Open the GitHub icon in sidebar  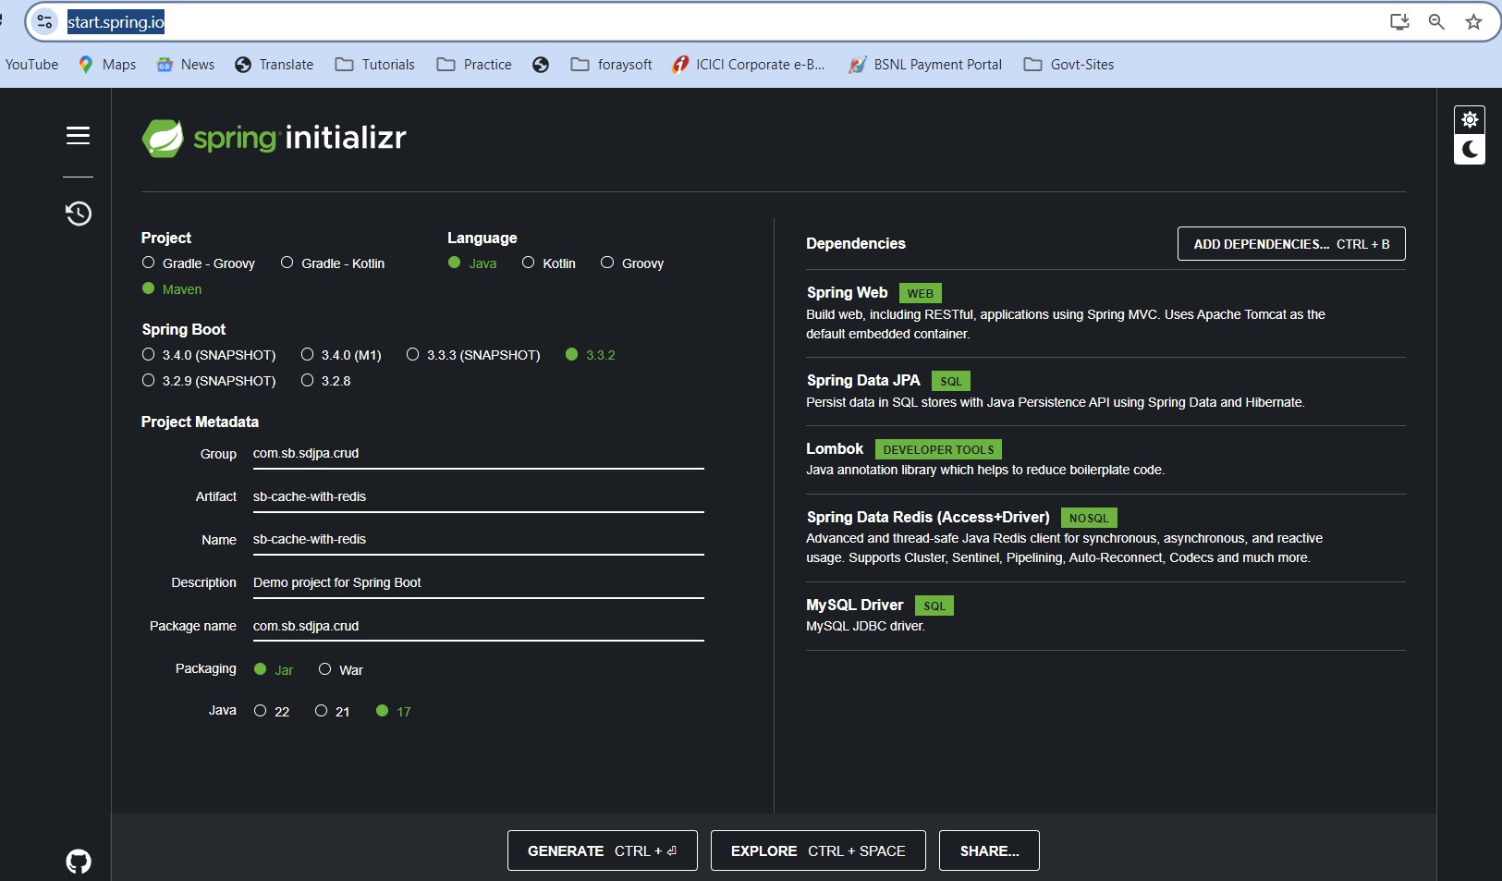(79, 862)
